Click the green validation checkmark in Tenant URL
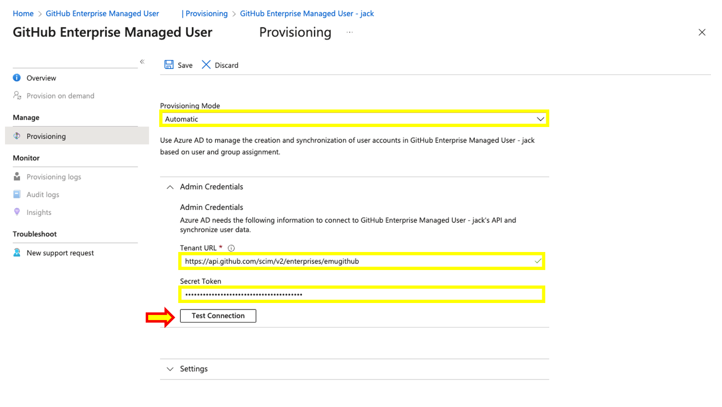 pos(538,261)
